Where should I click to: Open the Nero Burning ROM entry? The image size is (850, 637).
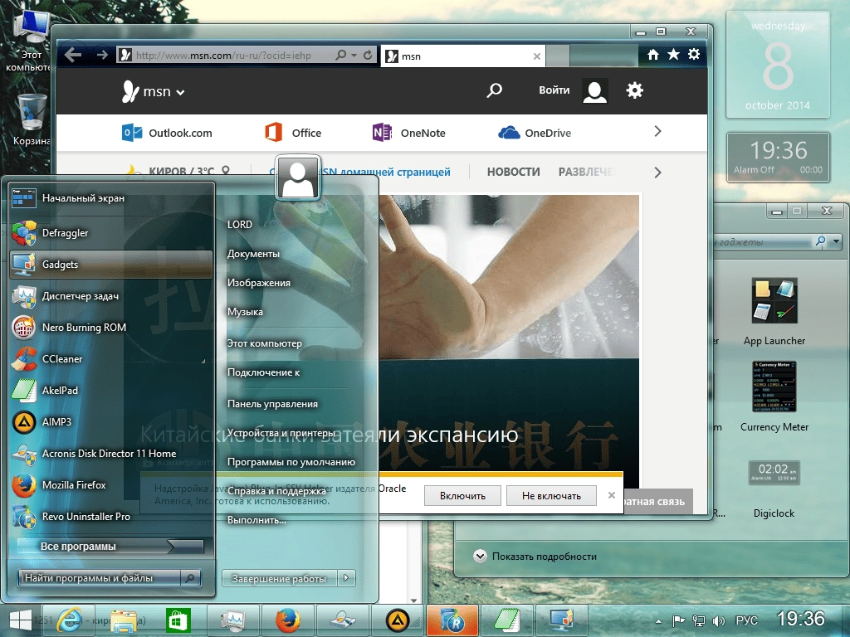pyautogui.click(x=111, y=327)
